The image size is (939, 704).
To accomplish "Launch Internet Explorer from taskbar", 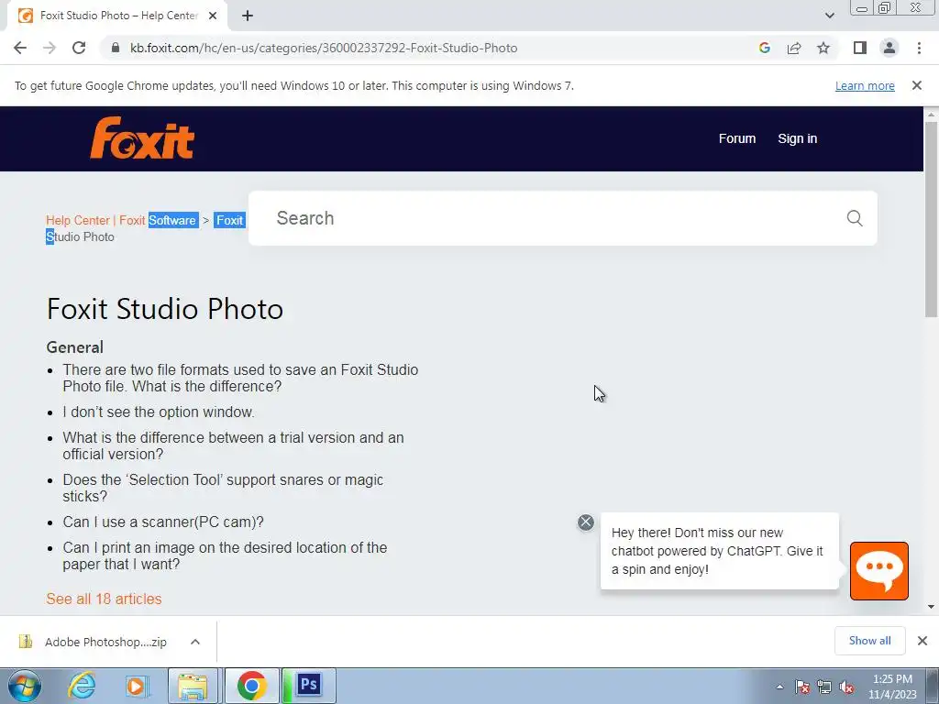I will [x=82, y=686].
